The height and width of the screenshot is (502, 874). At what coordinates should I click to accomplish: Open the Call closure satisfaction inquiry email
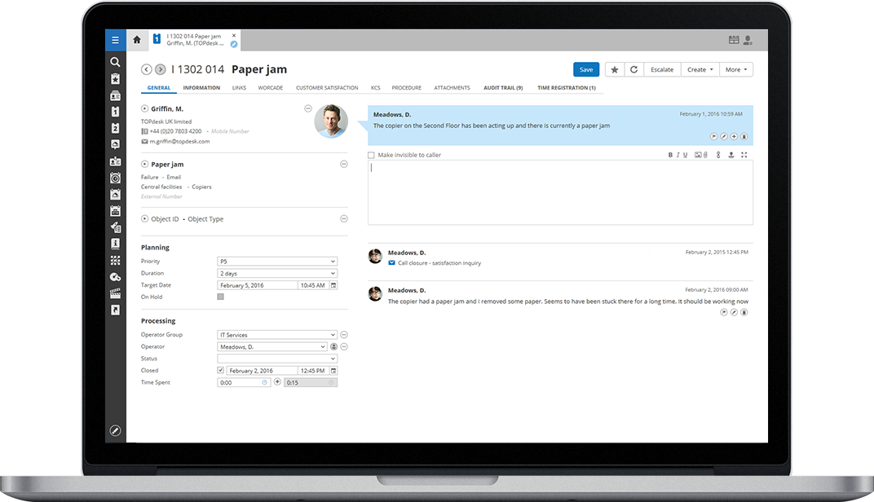439,263
